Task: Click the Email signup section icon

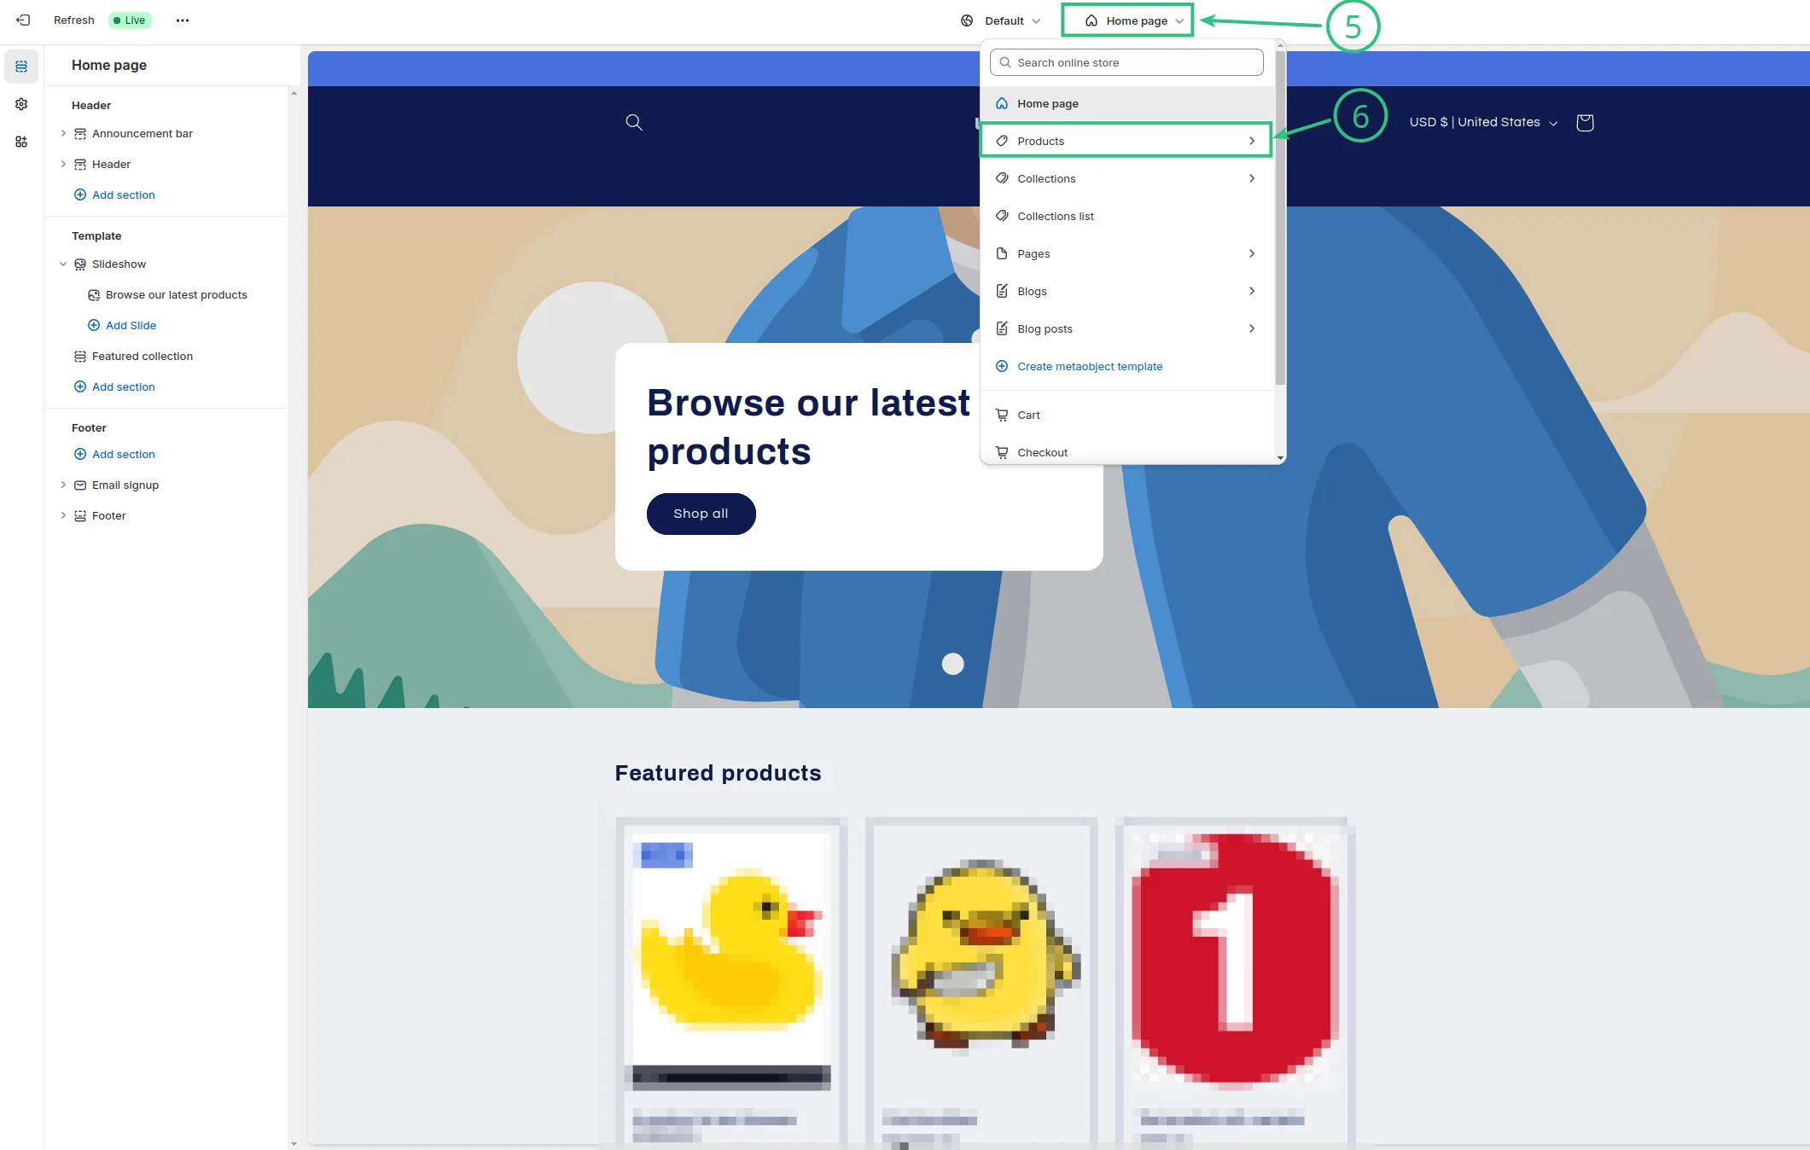Action: coord(80,485)
